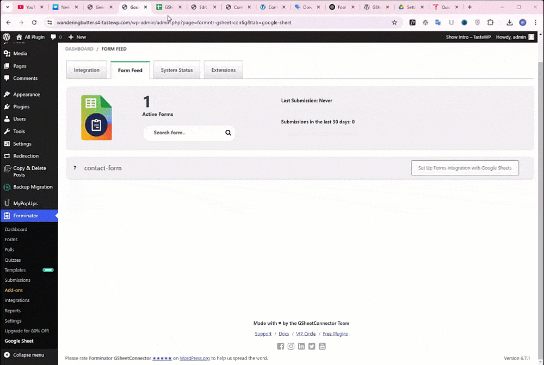544x365 pixels.
Task: Click Show Intro – TasteWP
Action: click(x=468, y=37)
